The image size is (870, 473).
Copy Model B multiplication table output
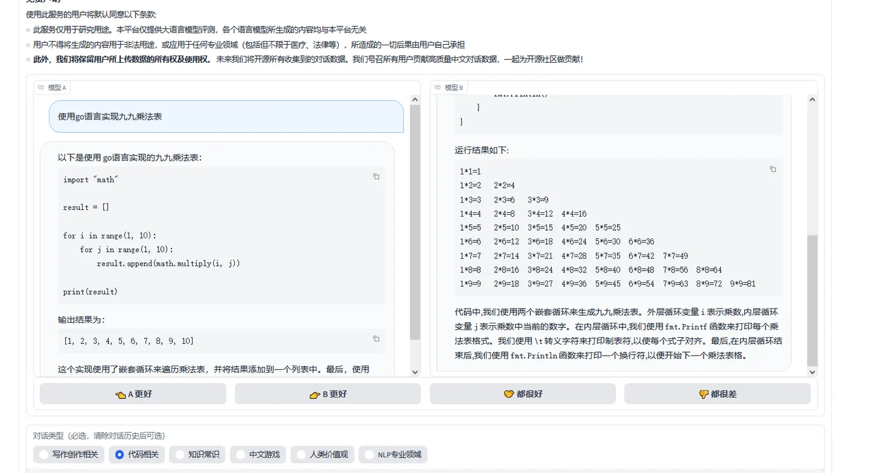773,169
